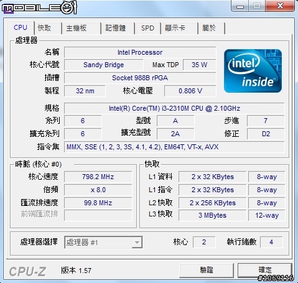Click L1 資料 size 2 x 32 KBytes
This screenshot has width=298, height=283.
213,177
